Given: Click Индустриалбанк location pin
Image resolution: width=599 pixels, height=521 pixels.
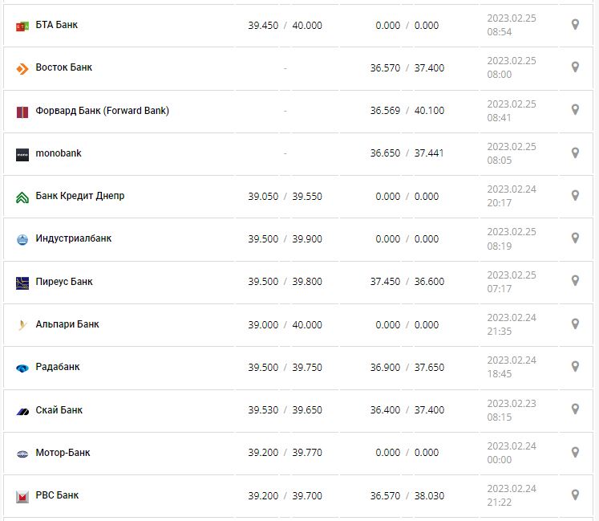Looking at the screenshot, I should [x=575, y=238].
